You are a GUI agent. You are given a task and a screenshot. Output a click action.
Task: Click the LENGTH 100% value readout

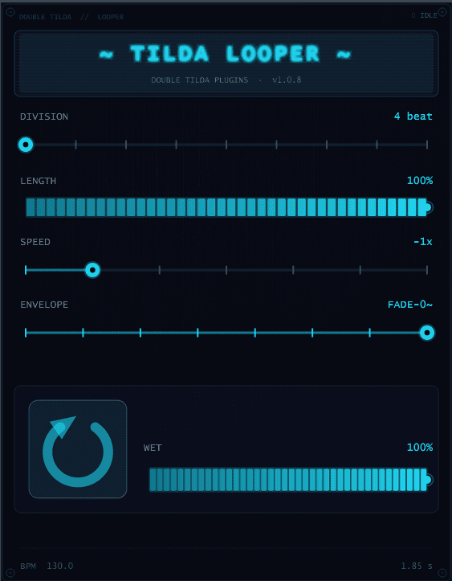point(420,181)
